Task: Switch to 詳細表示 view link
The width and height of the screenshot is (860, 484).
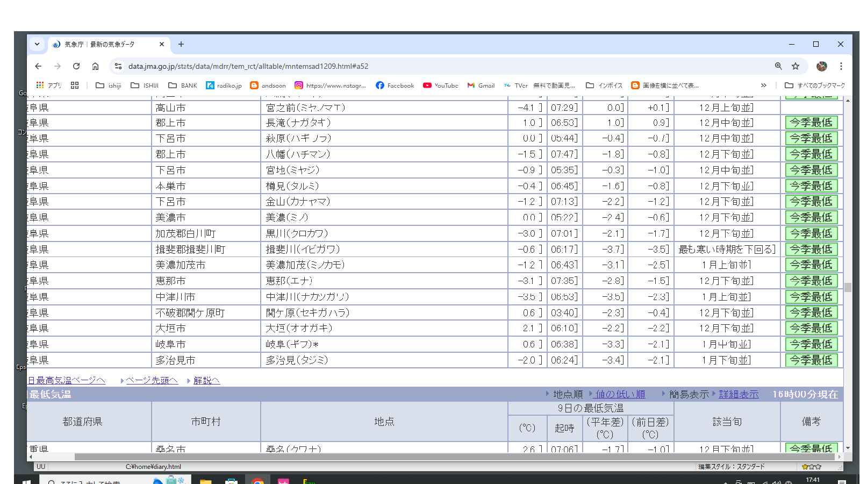Action: click(x=739, y=394)
